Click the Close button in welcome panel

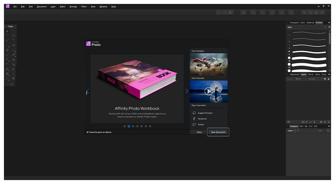click(x=199, y=132)
